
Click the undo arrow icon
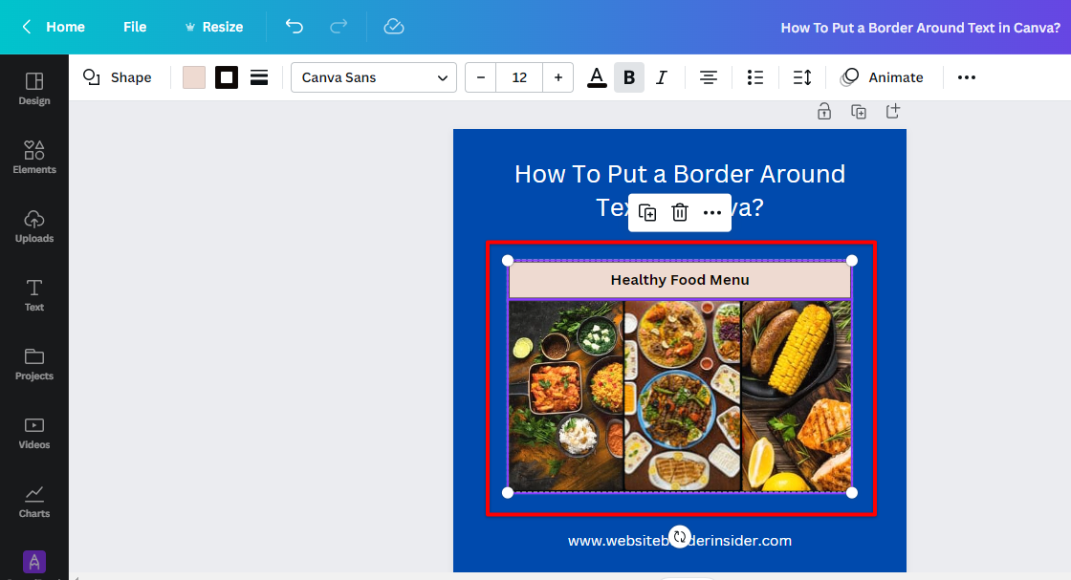295,27
